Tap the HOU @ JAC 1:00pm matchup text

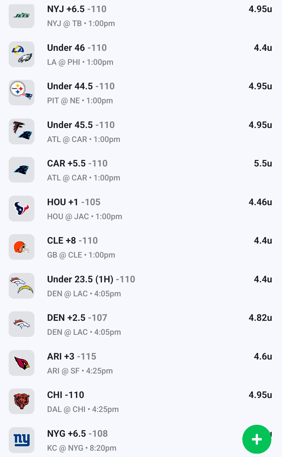pyautogui.click(x=84, y=217)
